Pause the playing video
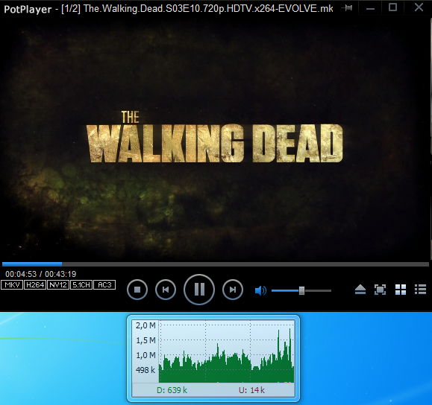Viewport: 432px width, 405px height. [199, 290]
